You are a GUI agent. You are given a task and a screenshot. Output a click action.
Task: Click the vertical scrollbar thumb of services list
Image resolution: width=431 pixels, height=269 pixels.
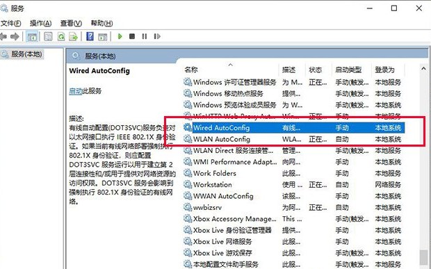click(423, 257)
